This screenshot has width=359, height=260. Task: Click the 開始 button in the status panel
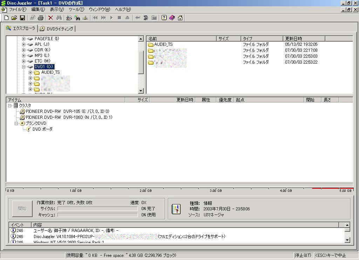(22, 208)
